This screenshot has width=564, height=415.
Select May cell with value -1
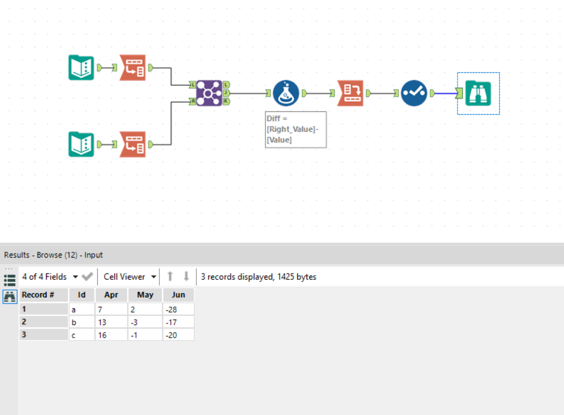[x=145, y=334]
